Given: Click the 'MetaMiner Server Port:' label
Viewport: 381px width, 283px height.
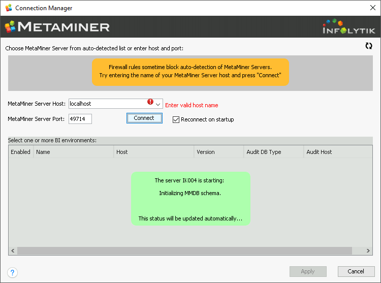Looking at the screenshot, I should click(36, 119).
